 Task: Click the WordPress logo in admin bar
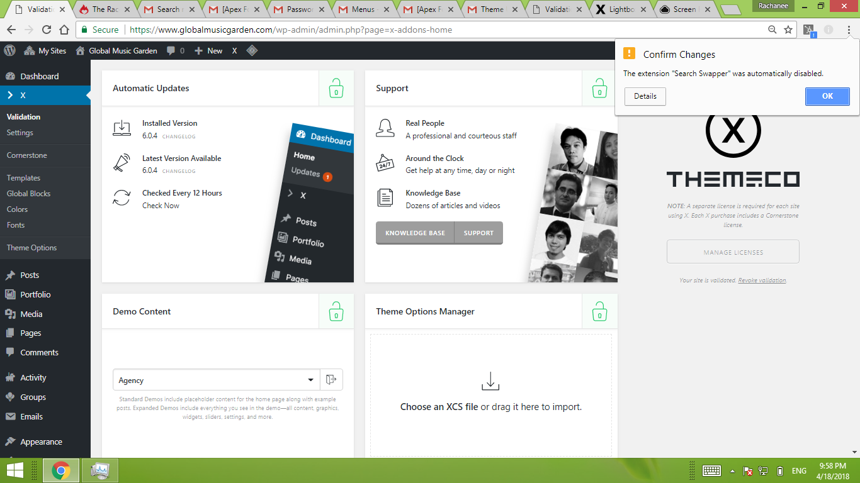9,51
